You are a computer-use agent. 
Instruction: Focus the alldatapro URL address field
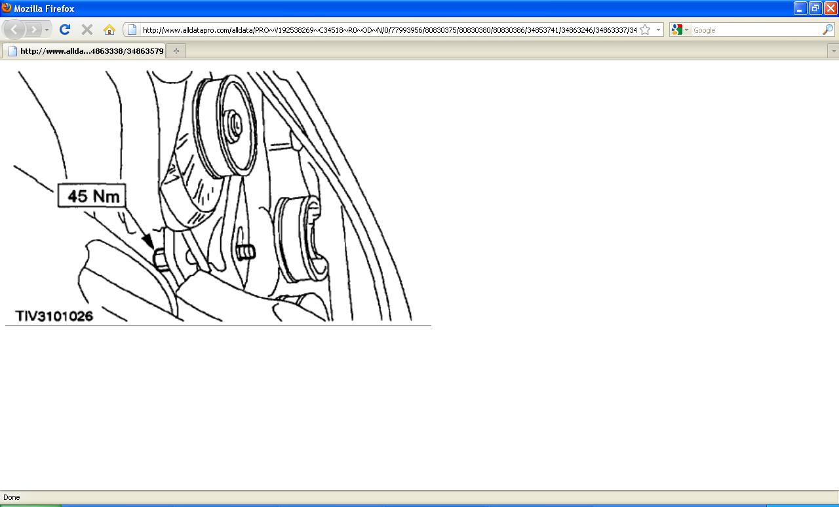(389, 29)
